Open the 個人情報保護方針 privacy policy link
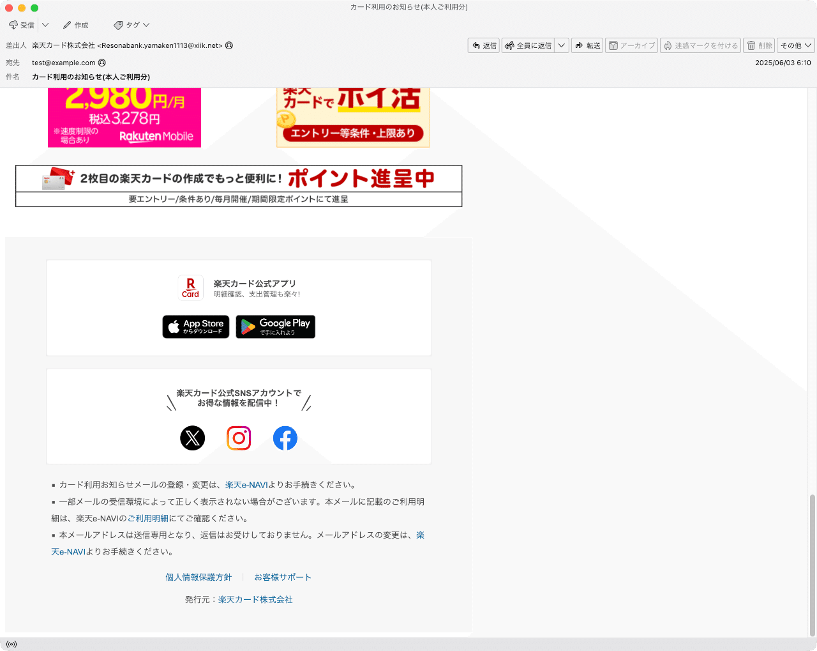Screen dimensions: 817x651 199,576
